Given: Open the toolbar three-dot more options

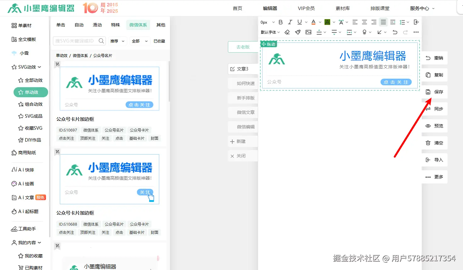Looking at the screenshot, I should (416, 32).
